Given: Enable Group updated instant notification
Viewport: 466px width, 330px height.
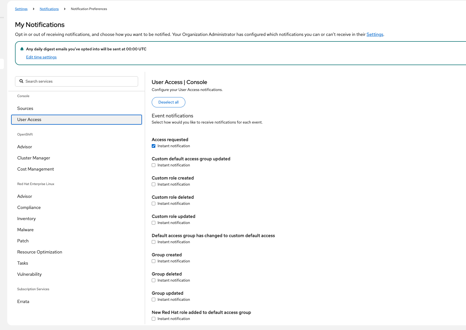Looking at the screenshot, I should 154,300.
